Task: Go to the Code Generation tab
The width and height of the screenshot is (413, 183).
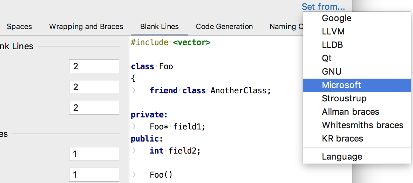Action: tap(224, 27)
